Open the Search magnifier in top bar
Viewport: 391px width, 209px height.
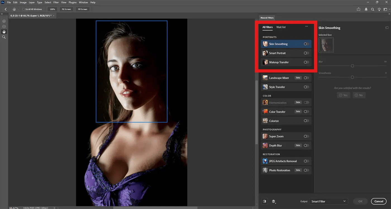click(x=373, y=9)
